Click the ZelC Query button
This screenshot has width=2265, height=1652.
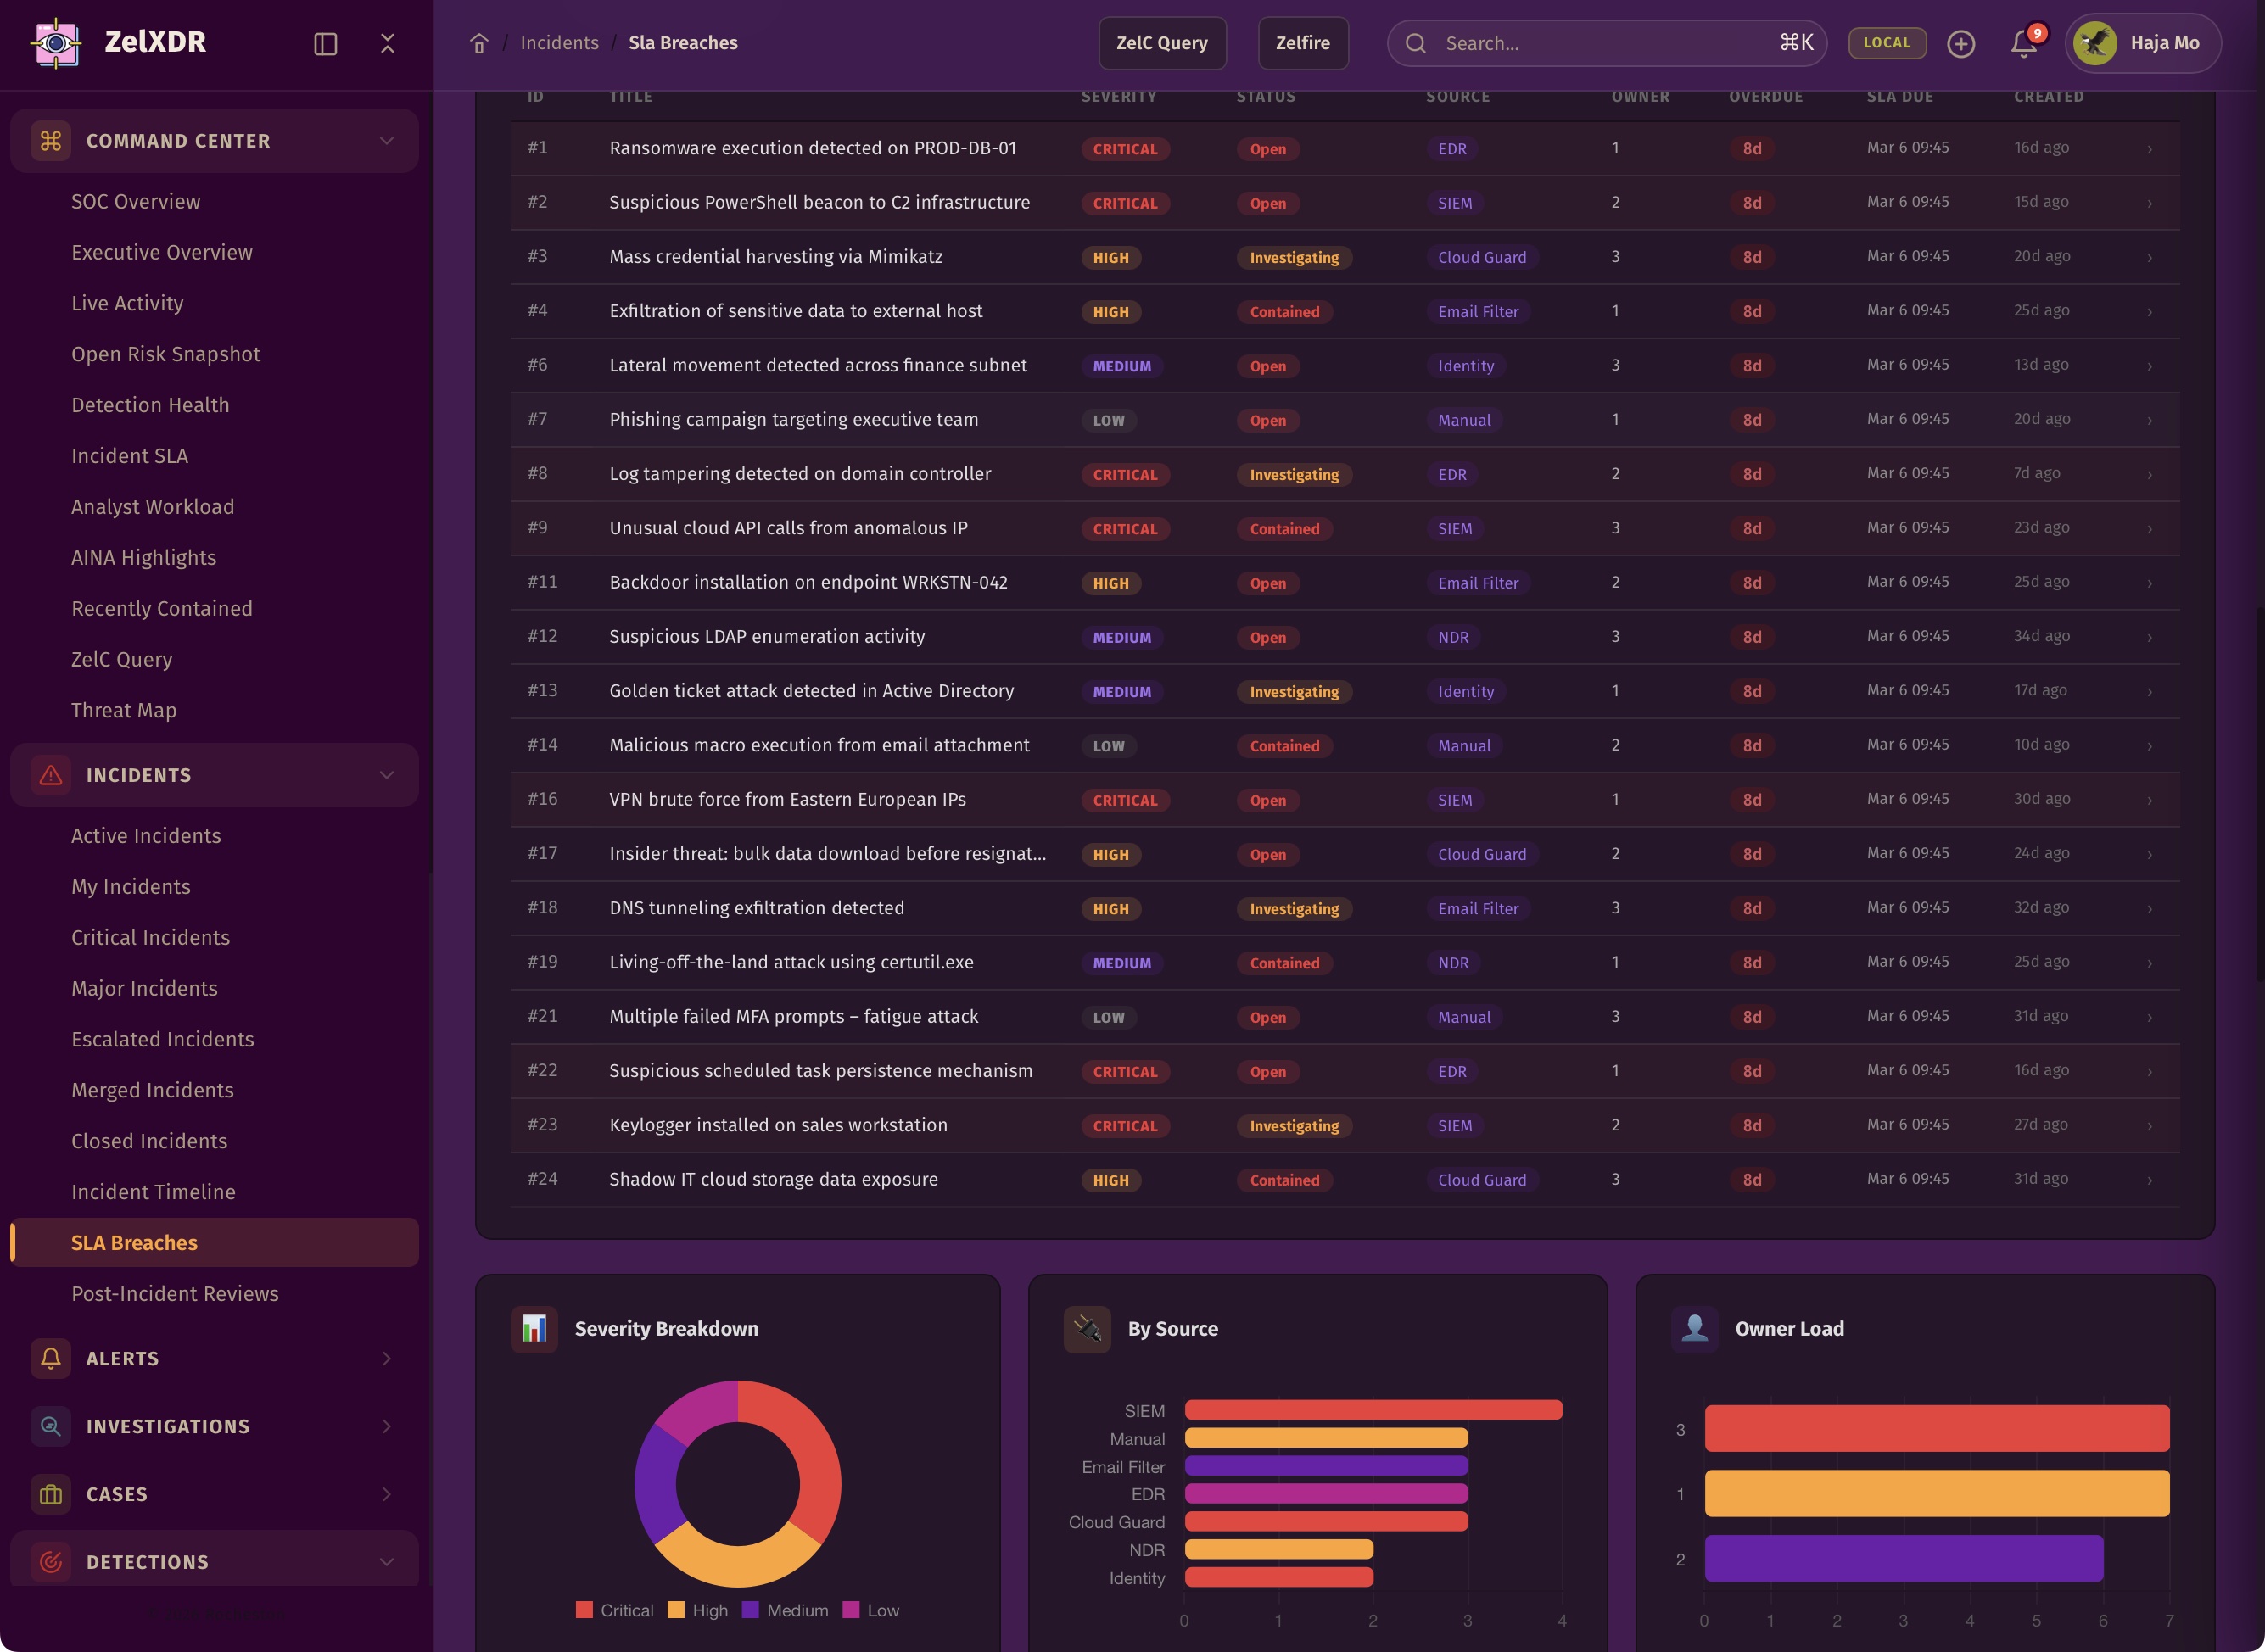click(1161, 43)
